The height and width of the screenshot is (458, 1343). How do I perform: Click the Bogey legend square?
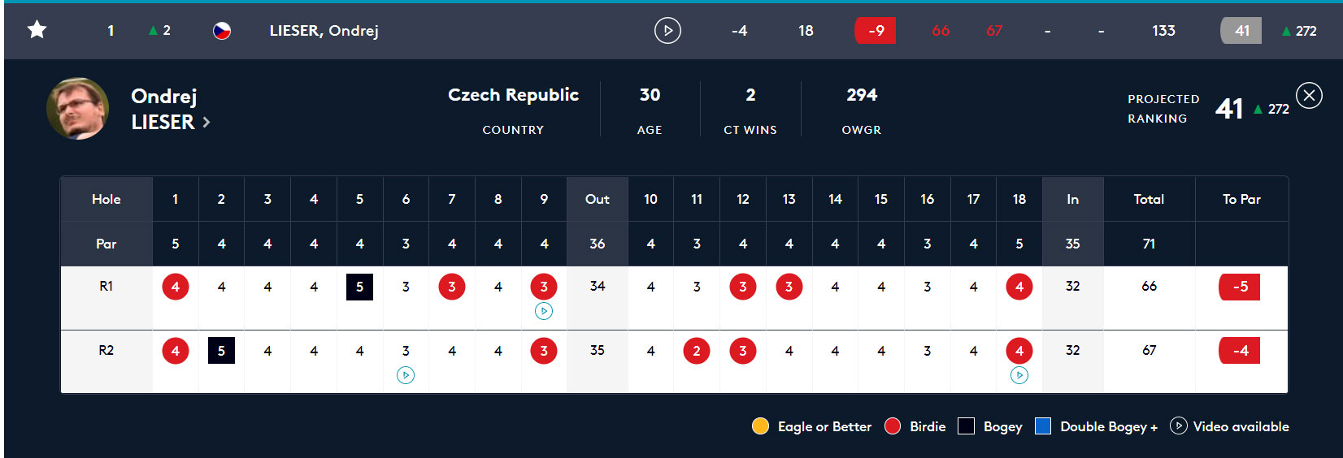966,426
